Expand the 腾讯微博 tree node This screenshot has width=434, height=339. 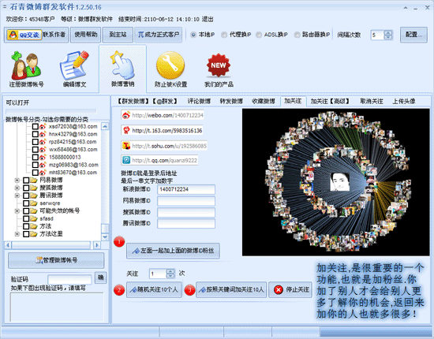[17, 196]
